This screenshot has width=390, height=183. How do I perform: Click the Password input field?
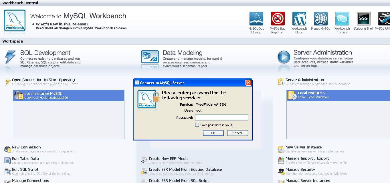[222, 118]
